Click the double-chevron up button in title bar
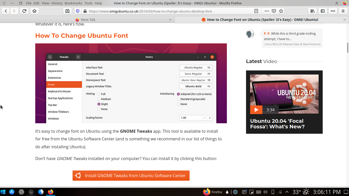349x196 pixels. pyautogui.click(x=337, y=3)
